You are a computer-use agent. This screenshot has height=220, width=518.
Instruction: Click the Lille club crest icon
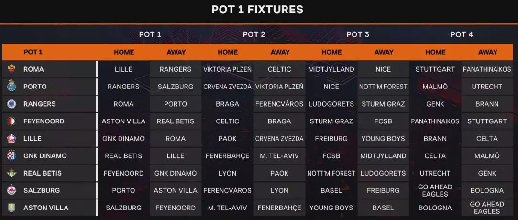point(11,138)
